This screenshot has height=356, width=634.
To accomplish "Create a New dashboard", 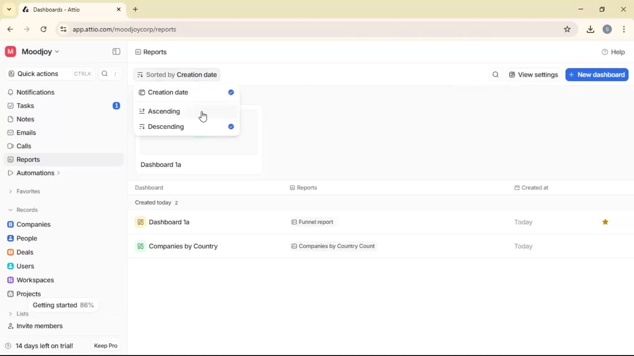I will click(x=597, y=74).
